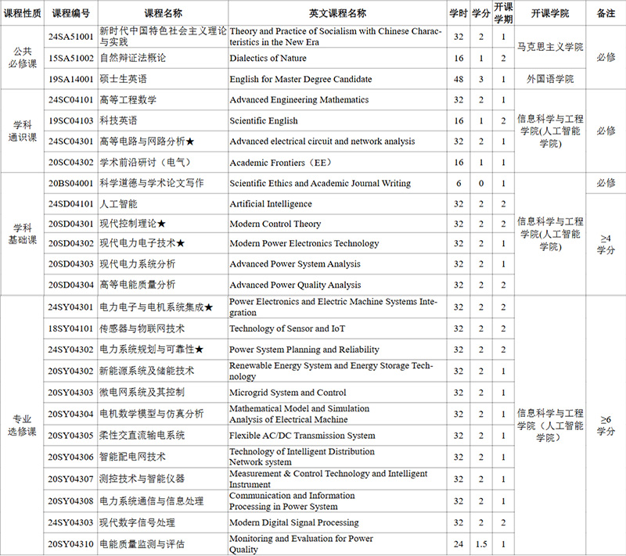This screenshot has width=626, height=556.
Task: Select English for Master Degree Candidate
Action: tap(300, 79)
